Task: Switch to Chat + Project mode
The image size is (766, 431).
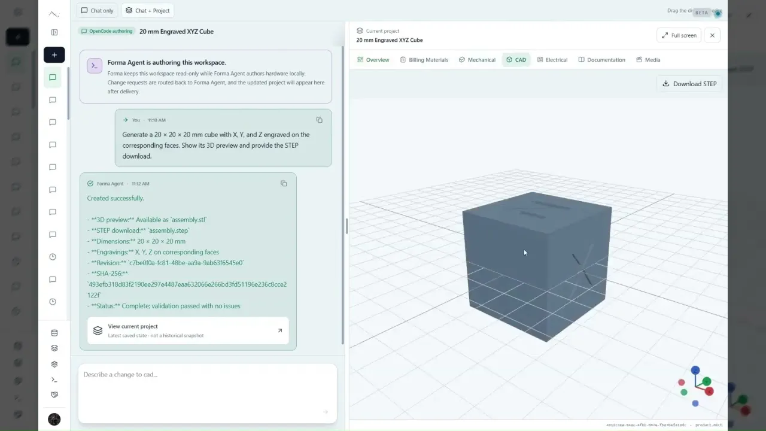Action: click(x=148, y=10)
